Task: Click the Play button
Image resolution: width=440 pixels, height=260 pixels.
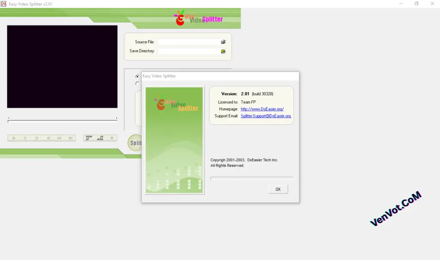Action: click(14, 138)
